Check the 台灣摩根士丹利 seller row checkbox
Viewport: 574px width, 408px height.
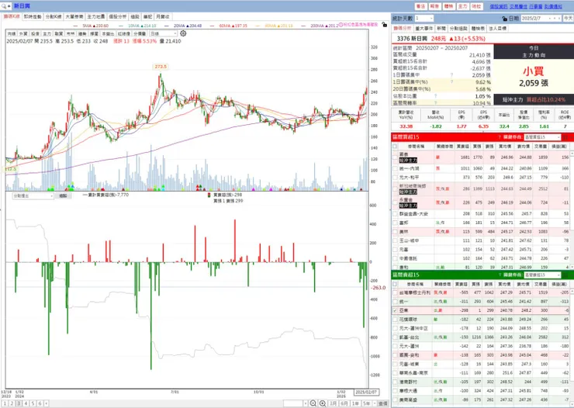coord(395,292)
